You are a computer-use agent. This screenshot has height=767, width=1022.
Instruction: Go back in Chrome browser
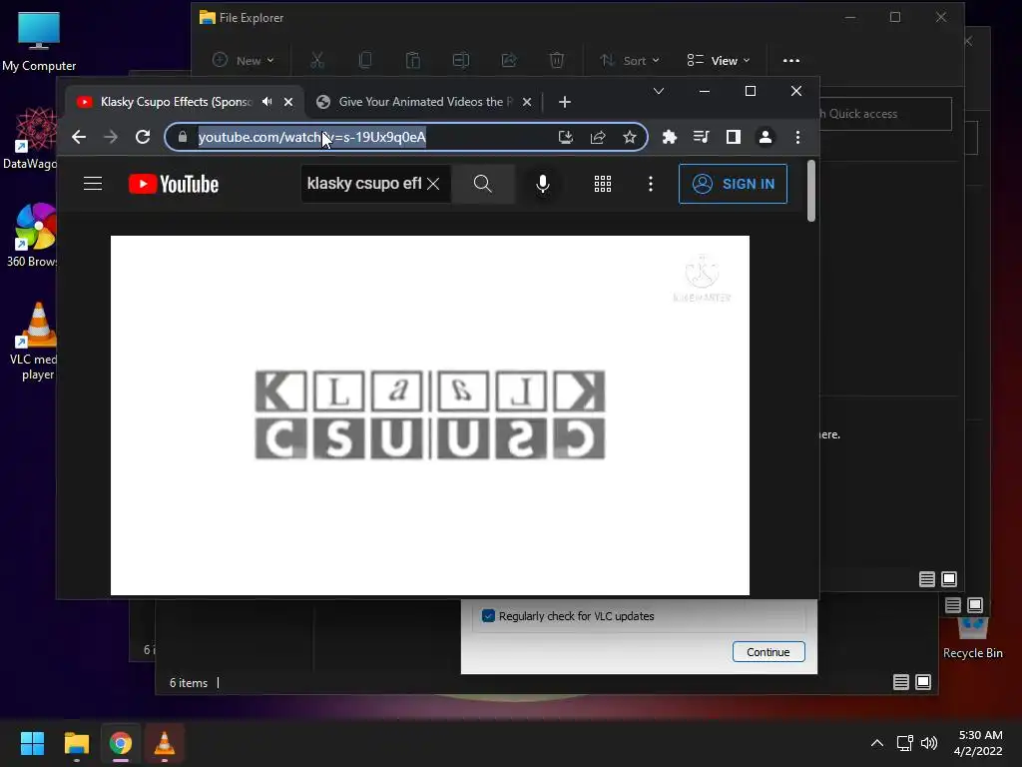[79, 137]
